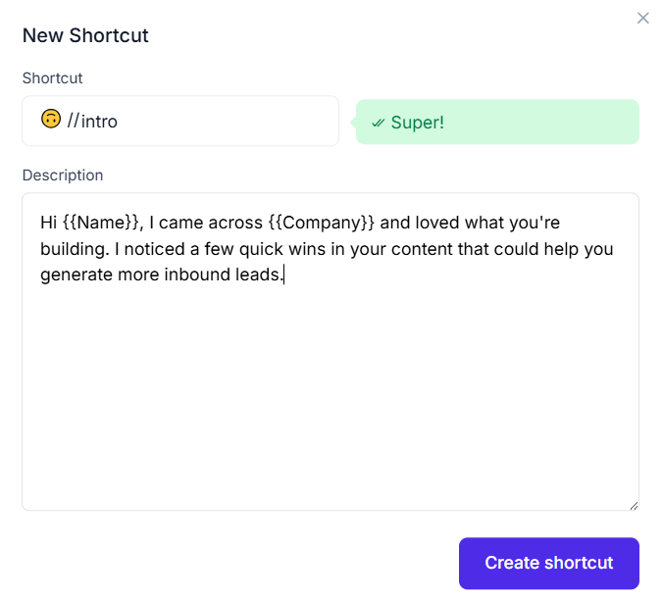Viewport: 662px width, 601px height.
Task: Click the "Shortcut" field label
Action: point(52,77)
